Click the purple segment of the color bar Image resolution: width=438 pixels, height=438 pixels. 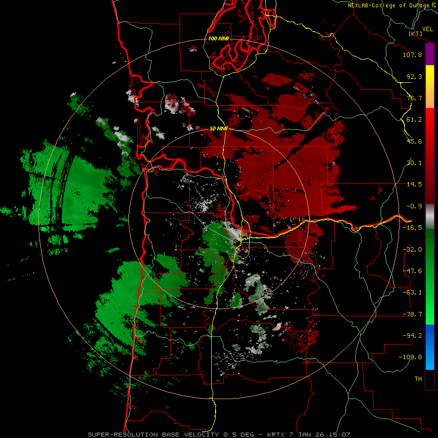430,55
